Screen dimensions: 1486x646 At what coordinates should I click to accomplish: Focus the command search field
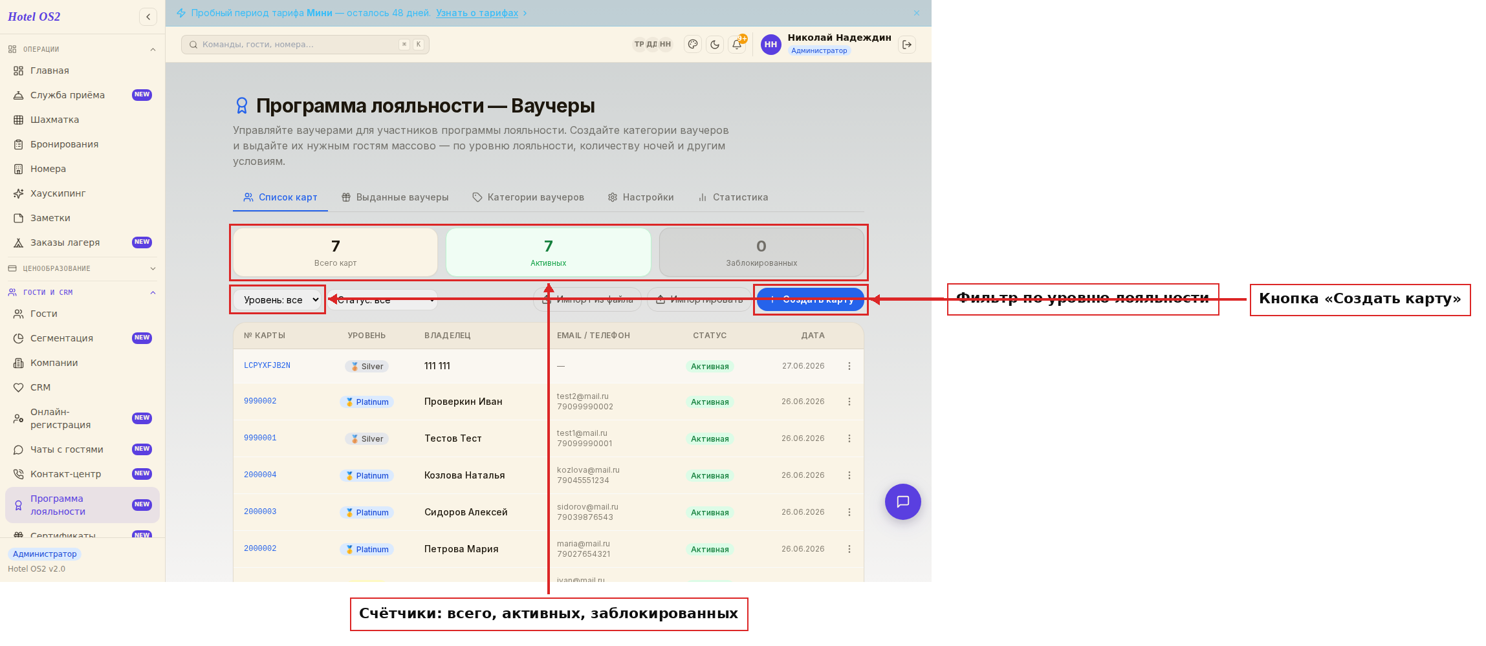coord(305,45)
